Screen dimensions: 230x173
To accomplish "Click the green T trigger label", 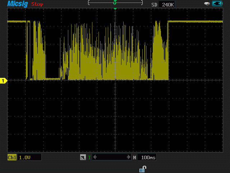I will 89,158.
